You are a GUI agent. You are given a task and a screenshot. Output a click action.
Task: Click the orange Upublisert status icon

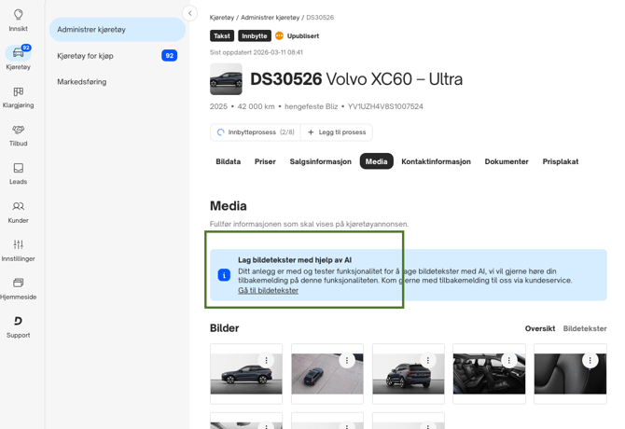click(x=280, y=35)
